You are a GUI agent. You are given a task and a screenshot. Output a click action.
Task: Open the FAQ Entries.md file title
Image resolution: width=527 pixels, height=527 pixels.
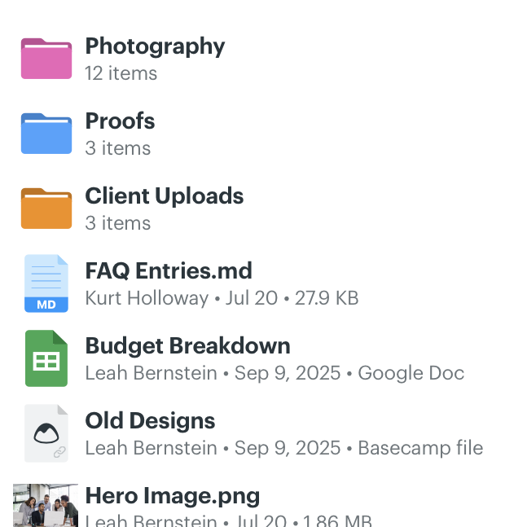tap(169, 271)
